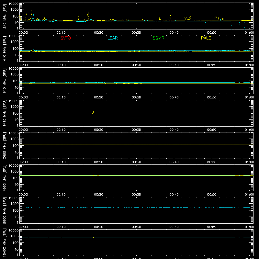
Task: Click the 100 y-axis value on 610 MHz plot
Action: [16, 81]
